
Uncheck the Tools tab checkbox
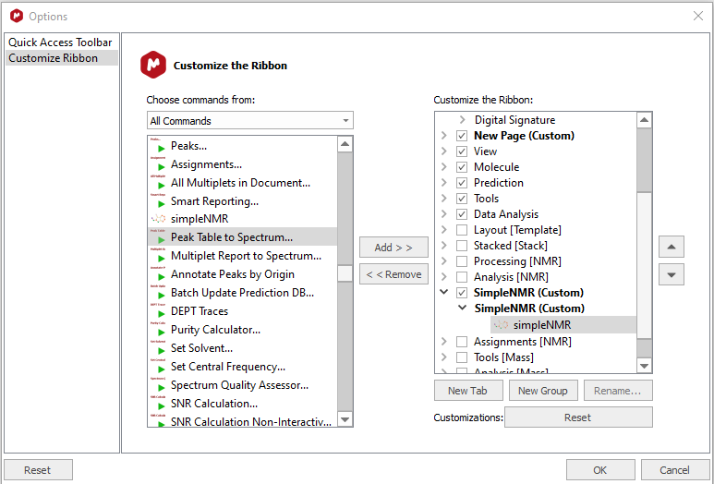[462, 199]
